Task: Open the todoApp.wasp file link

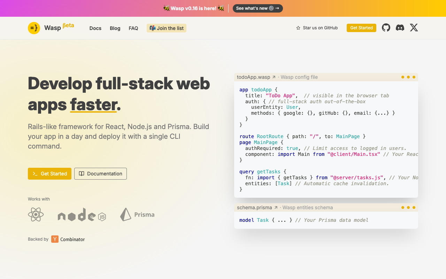Action: tap(256, 77)
